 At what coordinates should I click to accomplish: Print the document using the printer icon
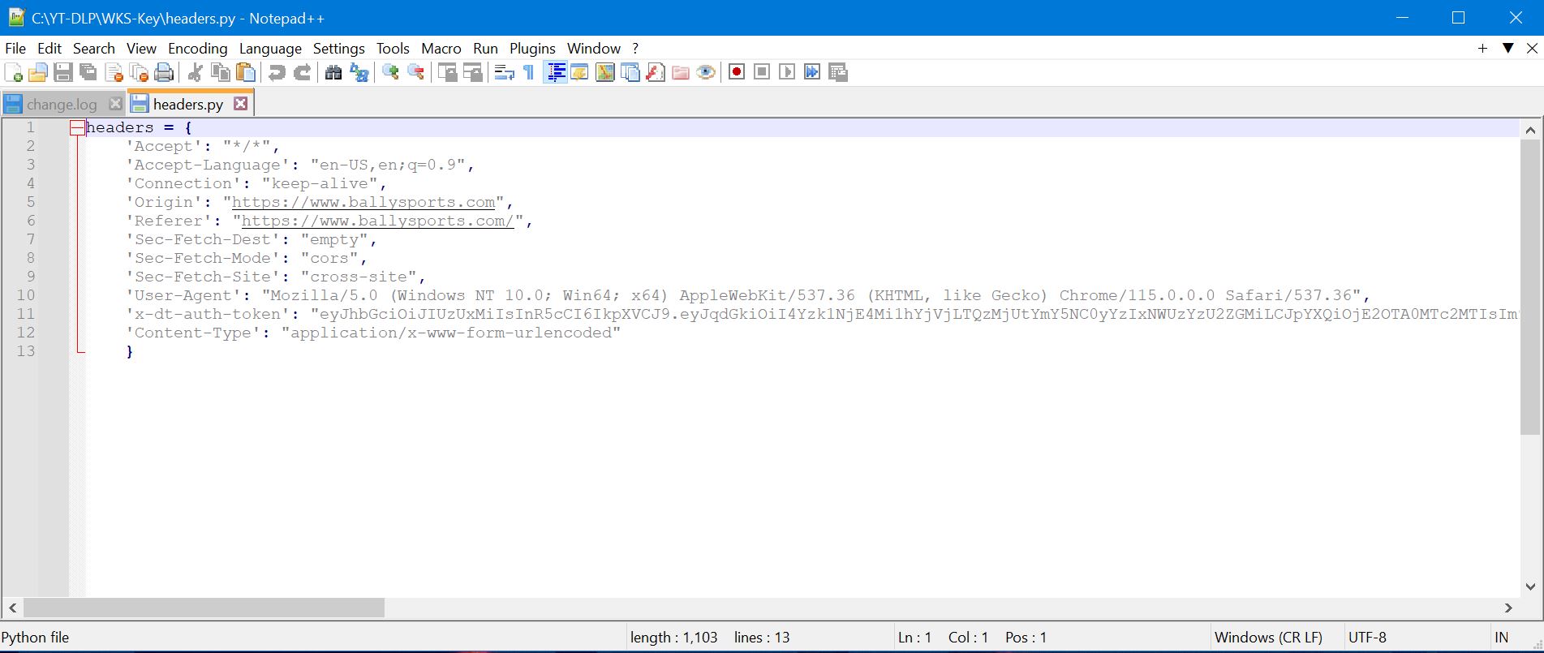(x=164, y=73)
